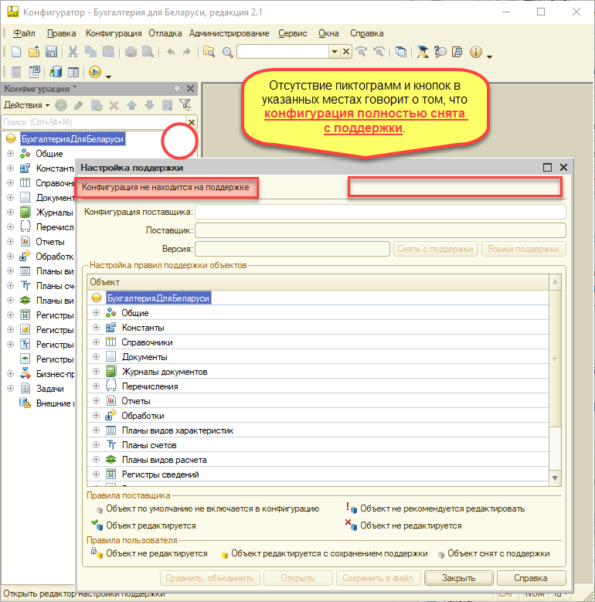Click the Сохранить в файл button
Screen dimensions: 595x602
click(x=378, y=578)
